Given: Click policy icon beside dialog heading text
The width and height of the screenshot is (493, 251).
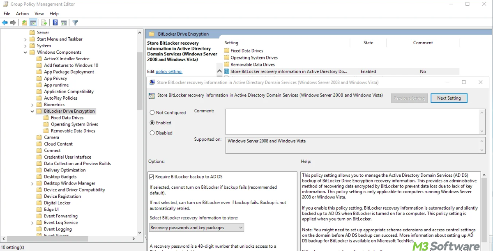Looking at the screenshot, I should [x=152, y=96].
